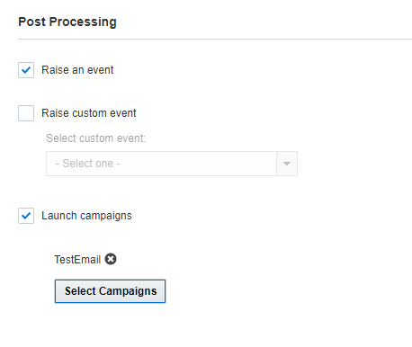Click the blue tick beside Launch campaigns
The width and height of the screenshot is (412, 347).
(x=26, y=216)
